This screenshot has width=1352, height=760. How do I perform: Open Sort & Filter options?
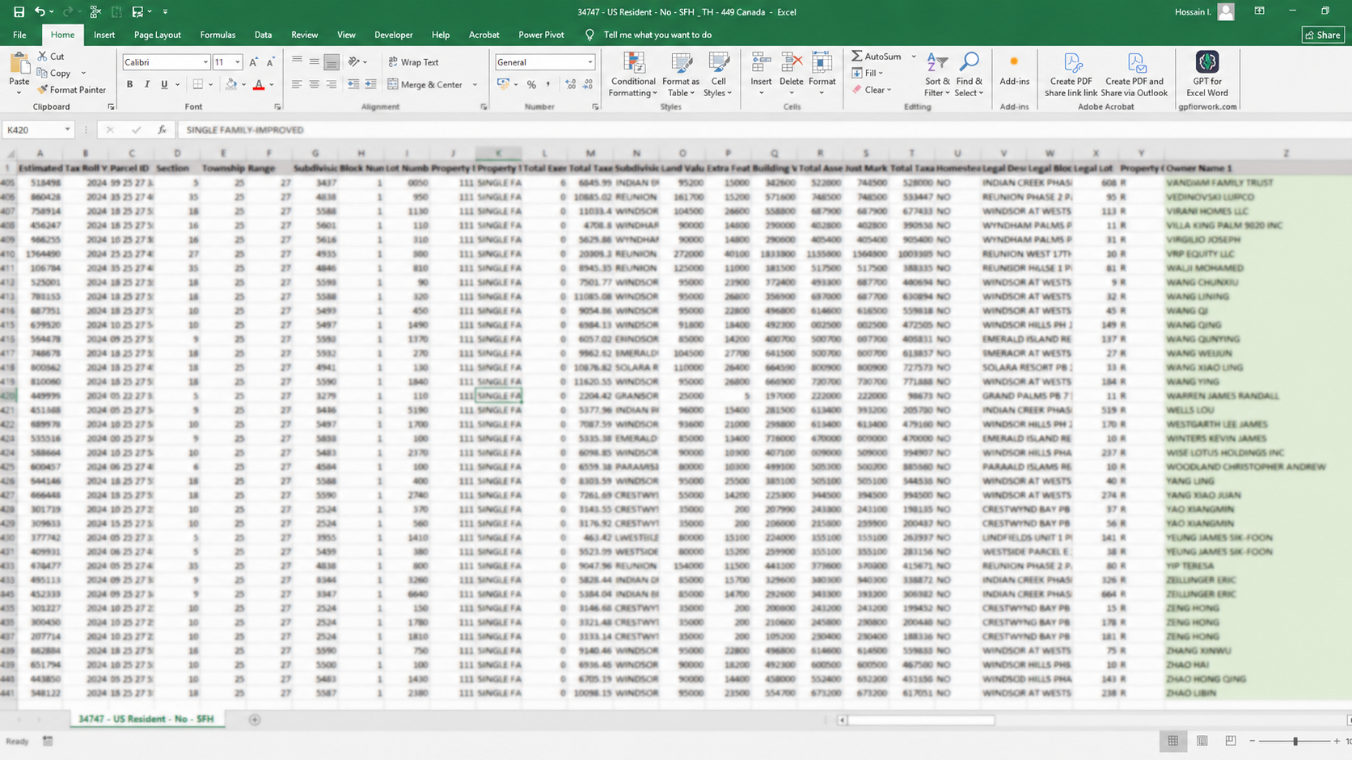click(x=936, y=75)
